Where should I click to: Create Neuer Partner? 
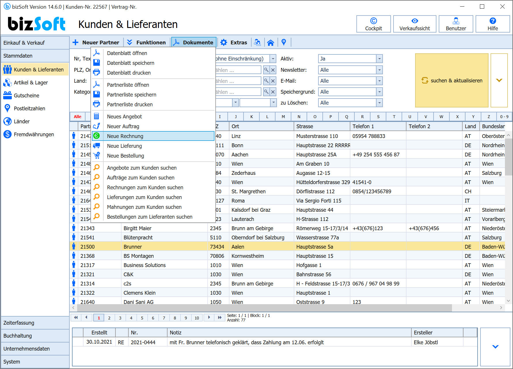point(96,42)
